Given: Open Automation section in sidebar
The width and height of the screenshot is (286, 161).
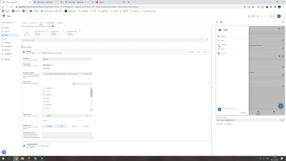Looking at the screenshot, I should [8, 47].
